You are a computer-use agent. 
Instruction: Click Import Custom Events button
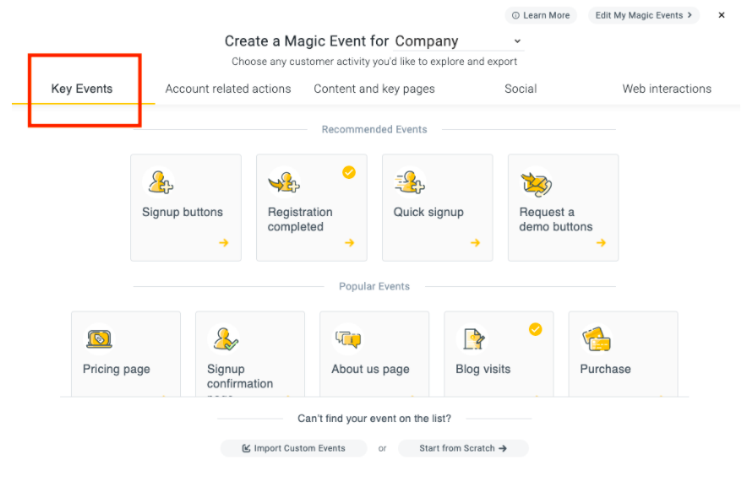pyautogui.click(x=294, y=448)
